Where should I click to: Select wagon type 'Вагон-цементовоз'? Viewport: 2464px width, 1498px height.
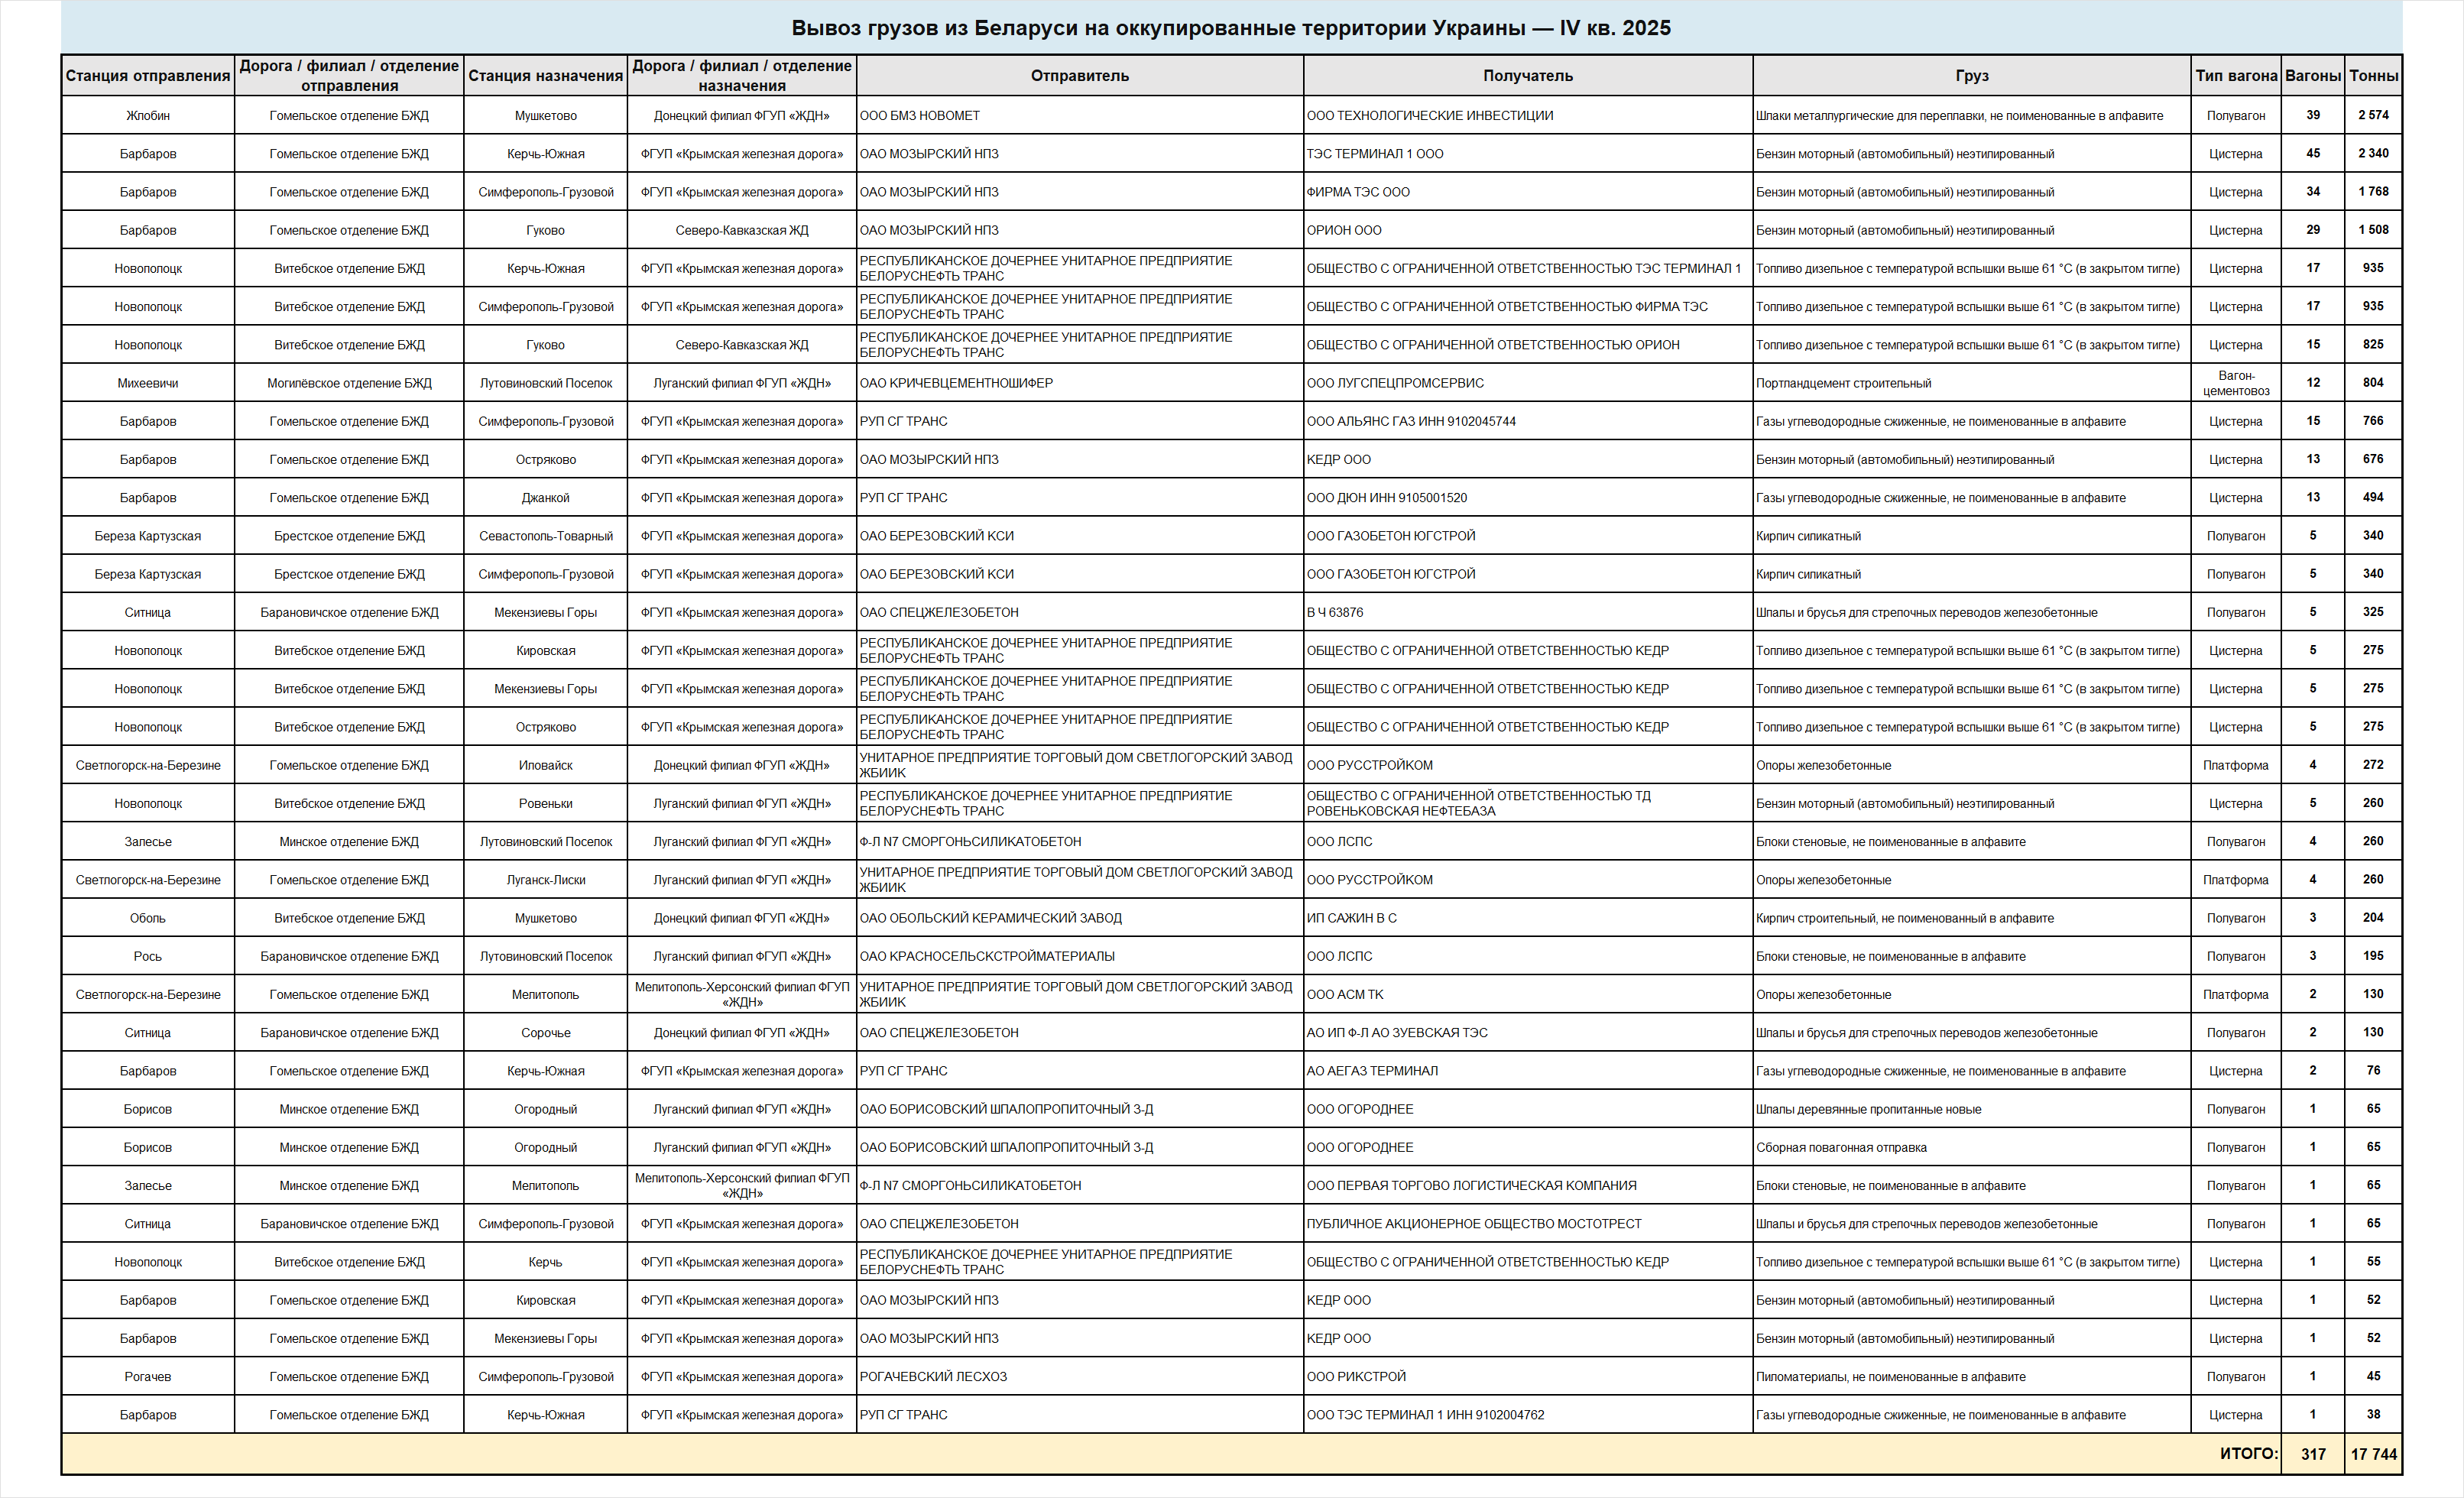(x=2236, y=383)
